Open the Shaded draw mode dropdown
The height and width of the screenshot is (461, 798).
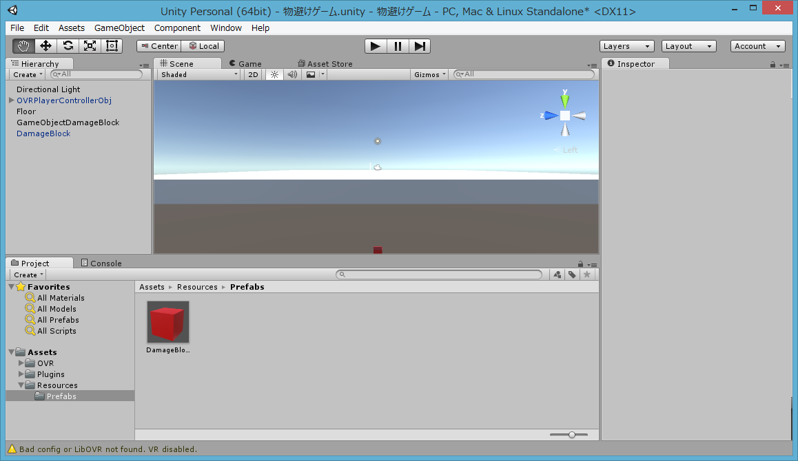point(198,74)
